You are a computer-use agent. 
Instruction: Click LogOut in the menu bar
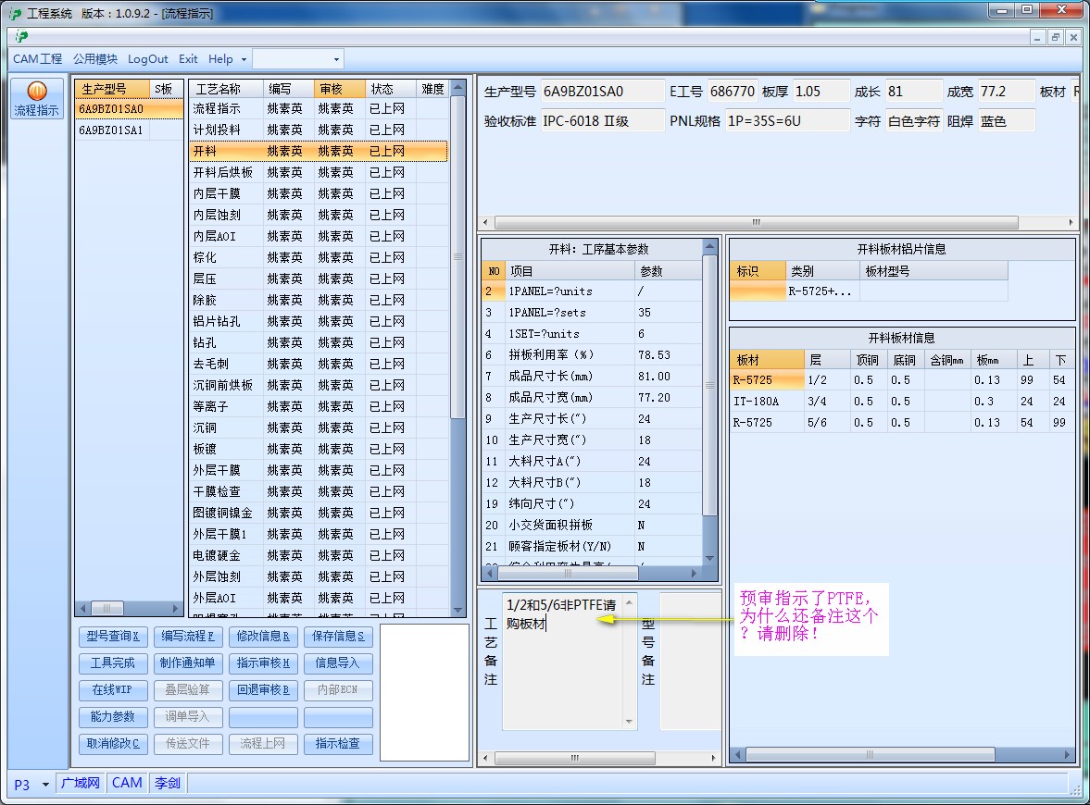147,59
